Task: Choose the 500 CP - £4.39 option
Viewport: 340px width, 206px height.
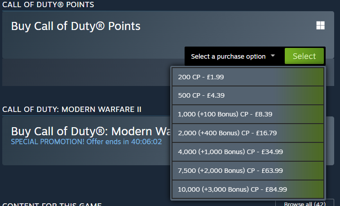Action: point(248,95)
